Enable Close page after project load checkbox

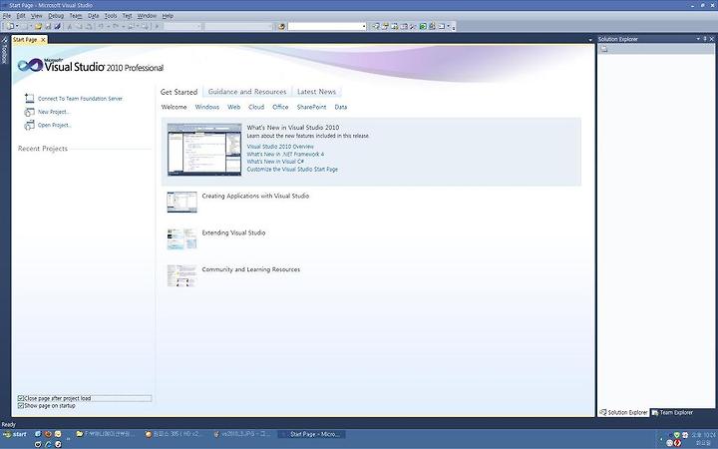(20, 398)
